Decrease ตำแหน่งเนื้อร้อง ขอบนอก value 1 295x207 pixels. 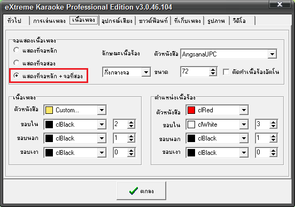click(274, 140)
